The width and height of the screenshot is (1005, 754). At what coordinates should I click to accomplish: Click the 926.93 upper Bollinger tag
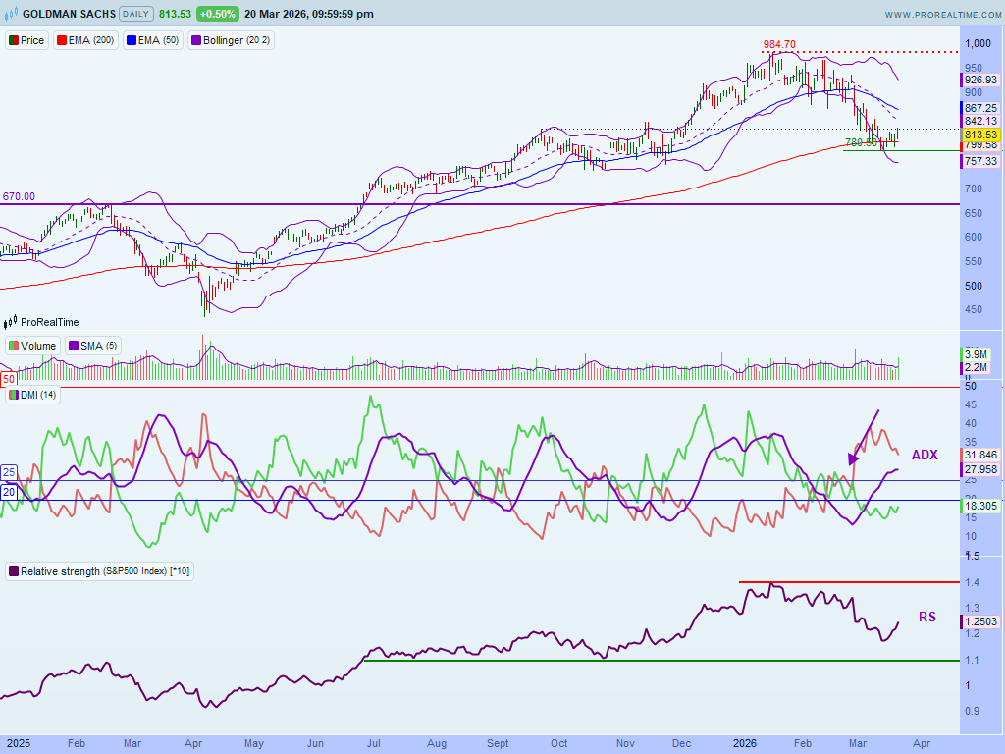[979, 80]
